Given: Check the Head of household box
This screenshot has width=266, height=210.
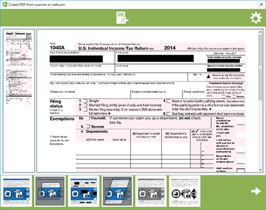Looking at the screenshot, I should coord(168,101).
